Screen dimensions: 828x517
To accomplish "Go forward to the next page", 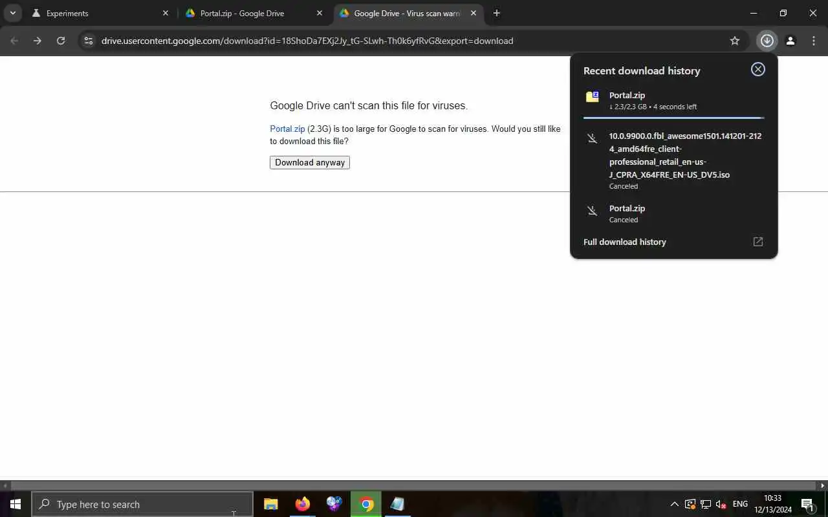I will (38, 41).
